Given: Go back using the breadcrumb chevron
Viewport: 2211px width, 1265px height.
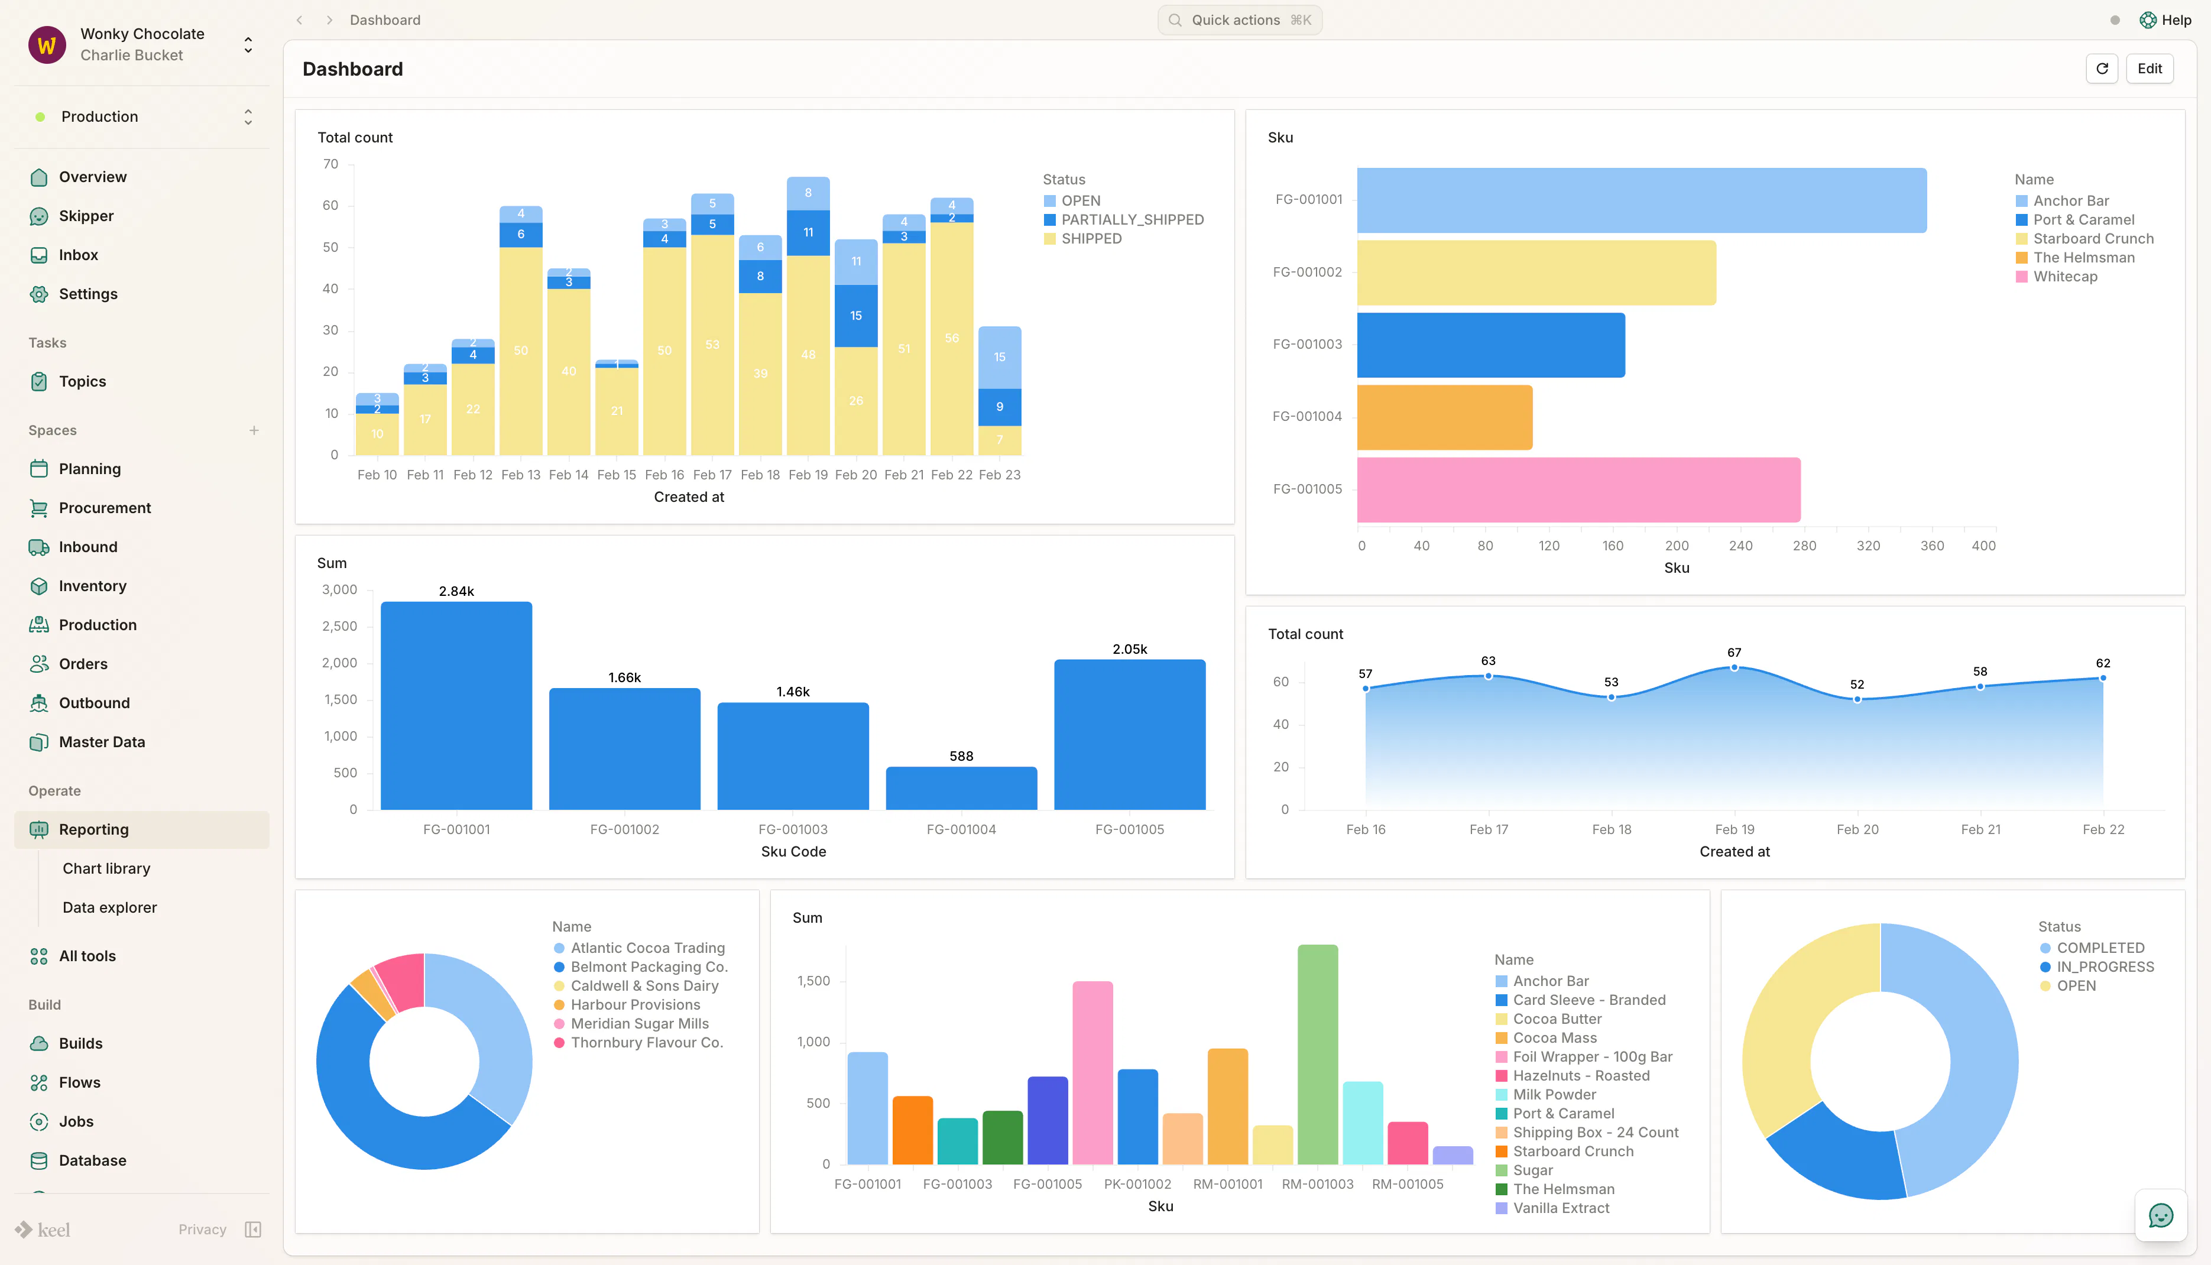Looking at the screenshot, I should (300, 20).
